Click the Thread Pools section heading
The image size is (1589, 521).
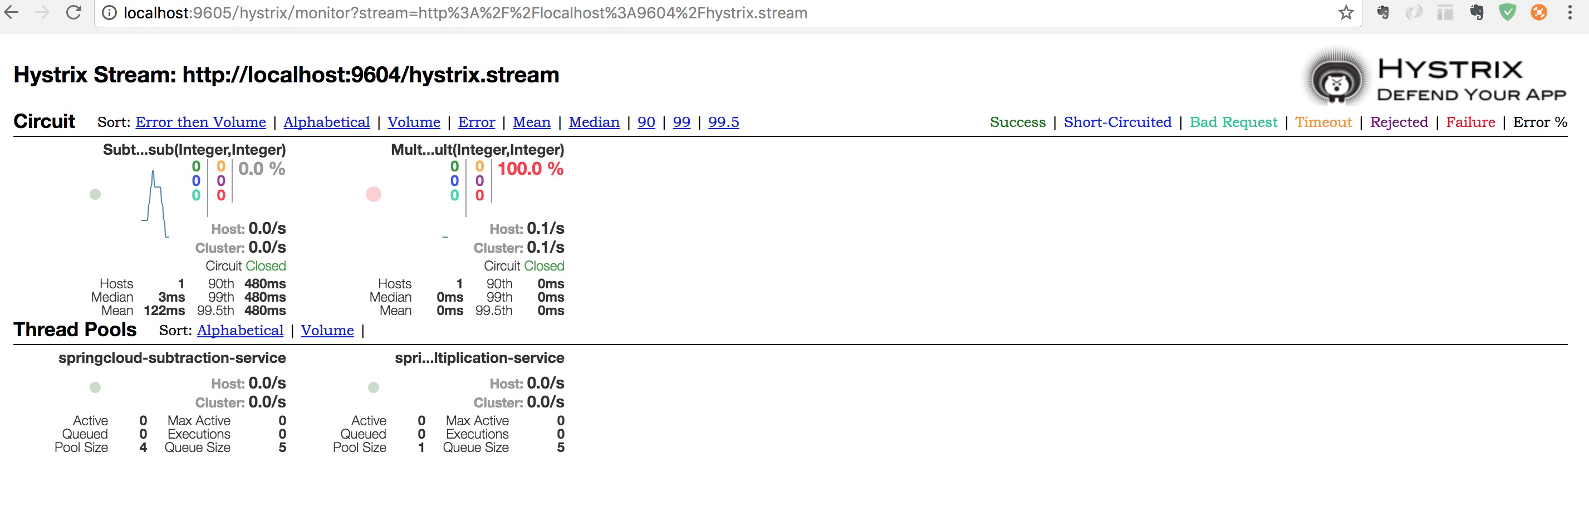pyautogui.click(x=75, y=330)
